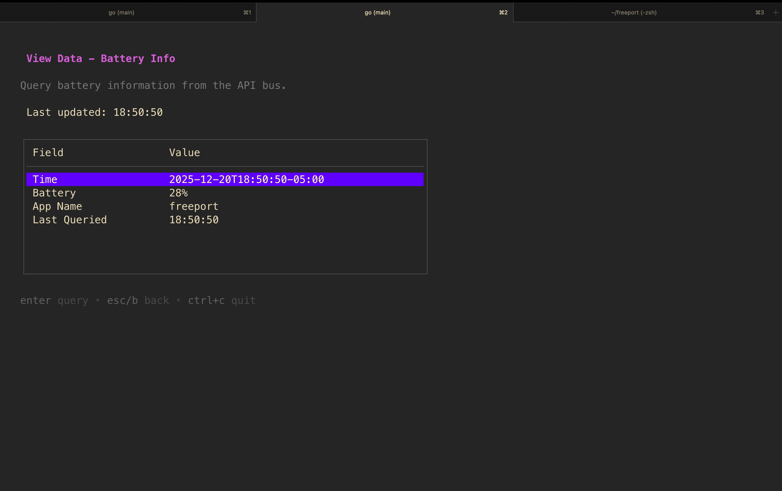Click the ctrl+c quit hint
Viewport: 782px width, 491px height.
pyautogui.click(x=222, y=301)
